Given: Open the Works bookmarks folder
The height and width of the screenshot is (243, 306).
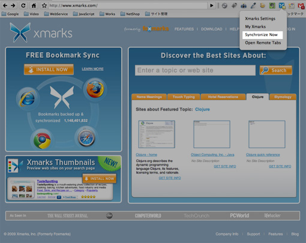Looking at the screenshot, I should pos(107,14).
